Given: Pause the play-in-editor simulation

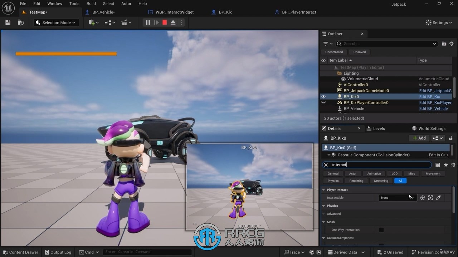Looking at the screenshot, I should pos(148,22).
